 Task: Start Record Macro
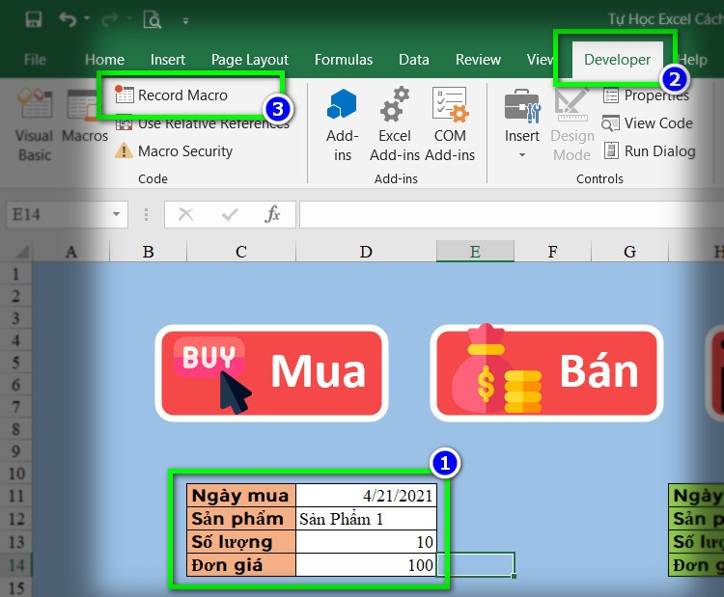(171, 95)
